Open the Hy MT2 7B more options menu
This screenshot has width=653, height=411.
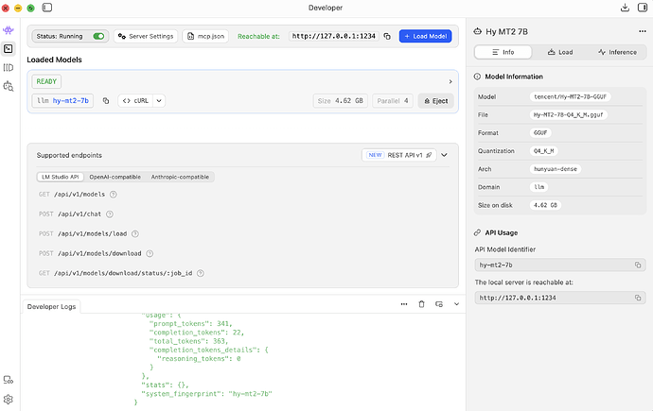pos(643,31)
